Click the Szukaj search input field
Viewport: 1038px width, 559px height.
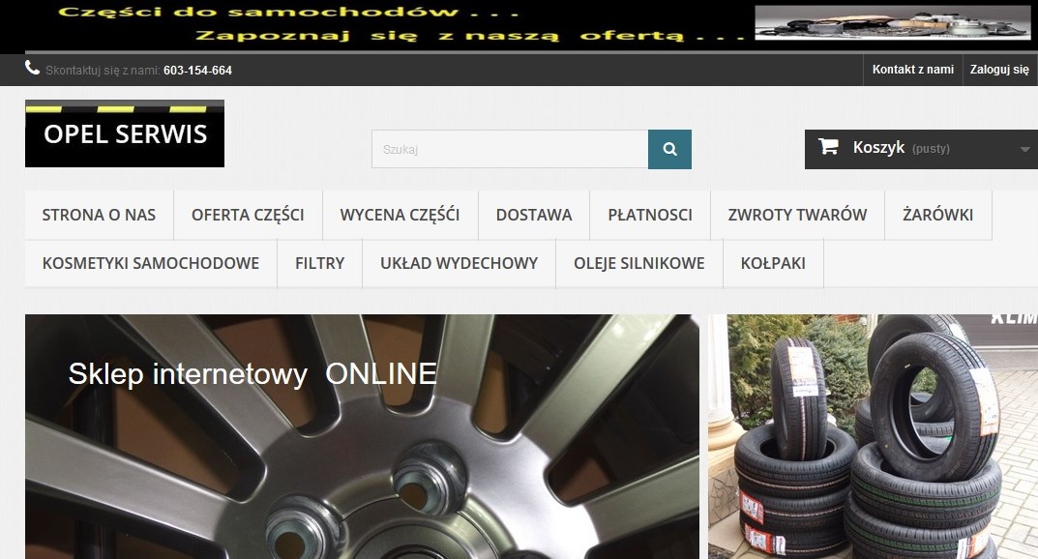click(509, 149)
